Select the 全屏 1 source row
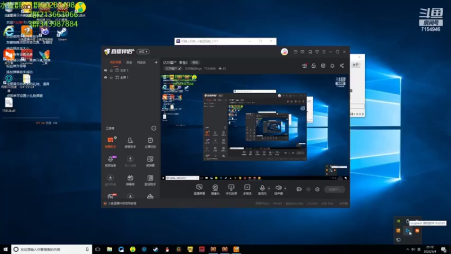This screenshot has width=451, height=254. click(130, 77)
